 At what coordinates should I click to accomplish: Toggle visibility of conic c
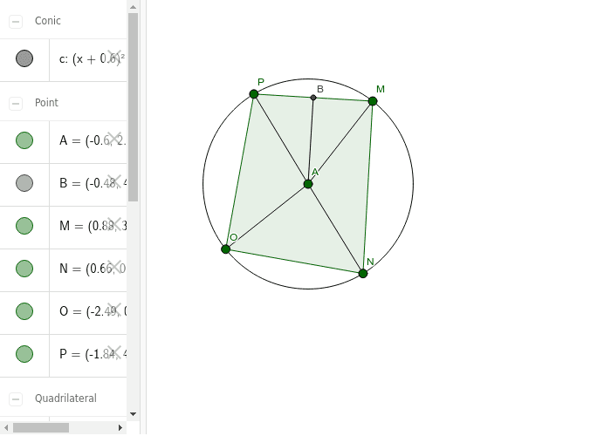24,58
